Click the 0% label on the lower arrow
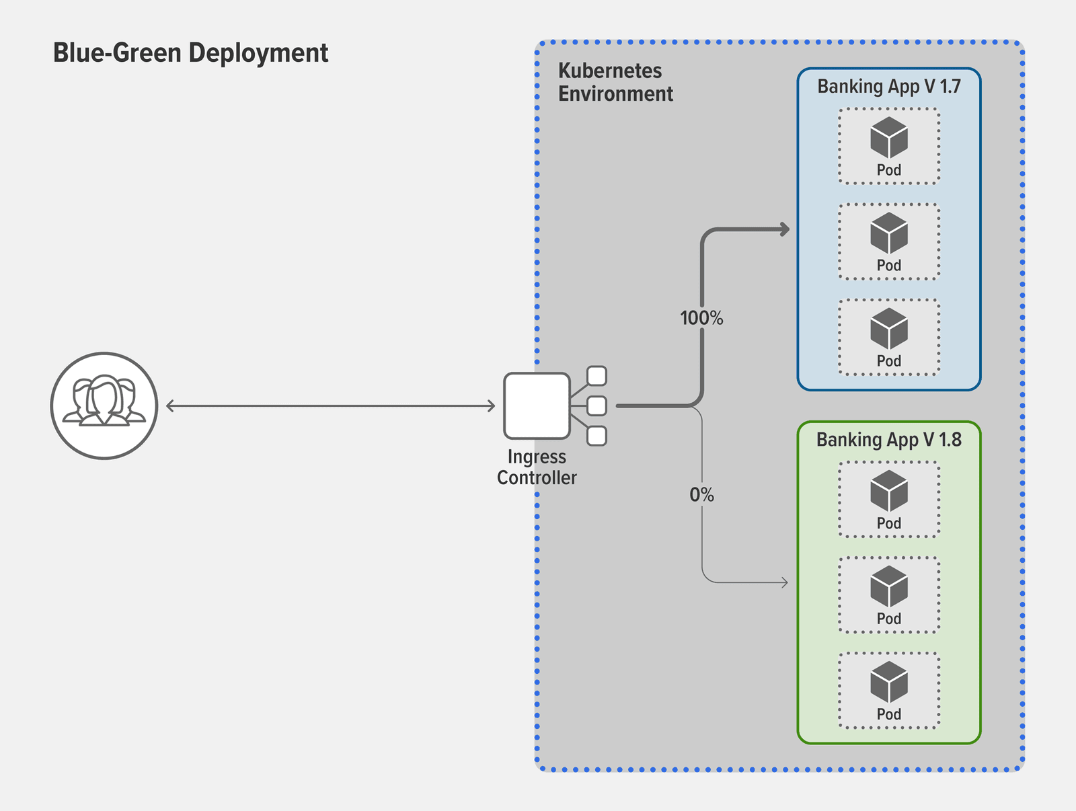The image size is (1076, 811). 702,494
